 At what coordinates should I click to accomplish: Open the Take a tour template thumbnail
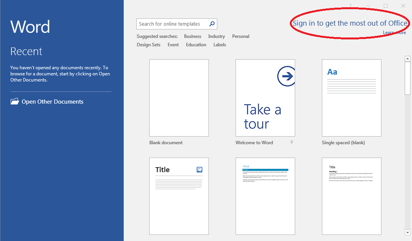[265, 98]
